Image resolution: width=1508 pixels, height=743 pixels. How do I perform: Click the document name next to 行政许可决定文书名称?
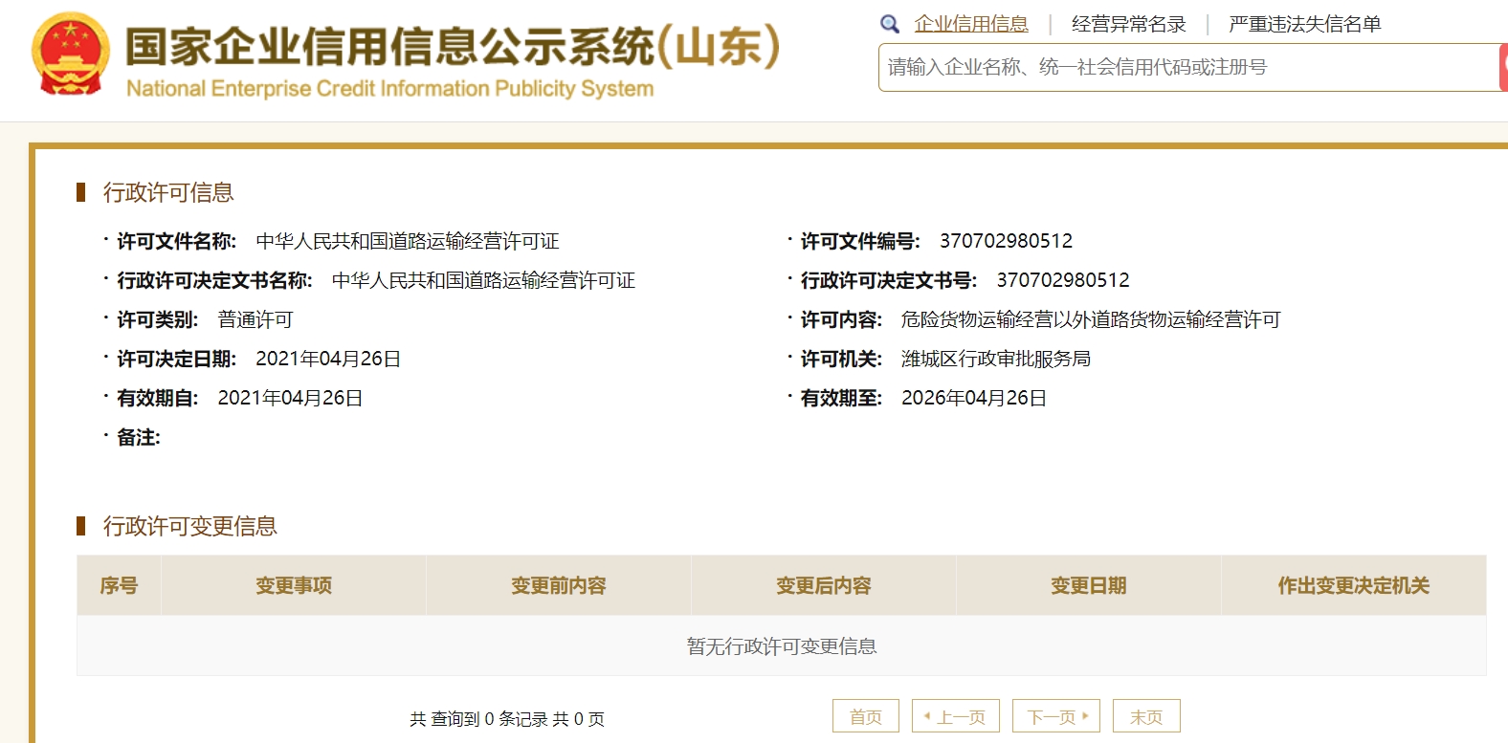[x=483, y=280]
